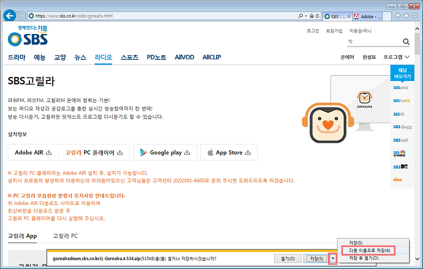Click the Google play download button

point(165,153)
